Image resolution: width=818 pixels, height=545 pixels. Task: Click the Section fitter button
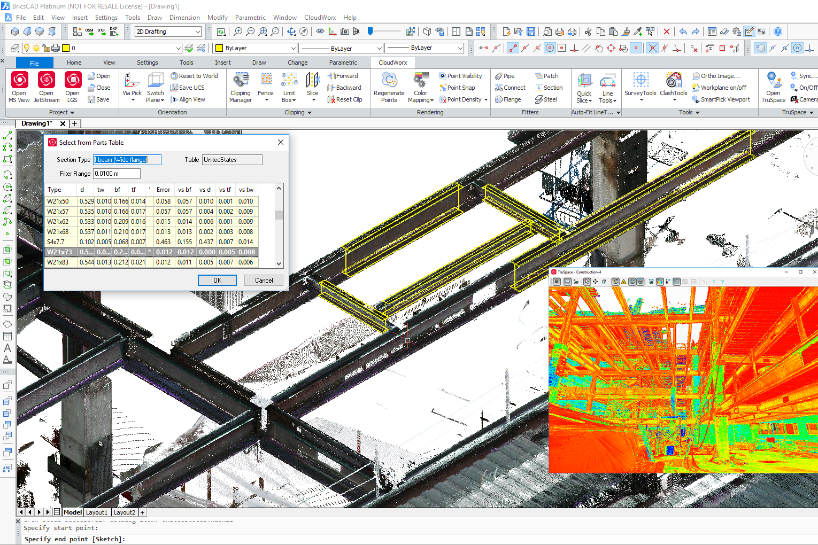coord(549,88)
